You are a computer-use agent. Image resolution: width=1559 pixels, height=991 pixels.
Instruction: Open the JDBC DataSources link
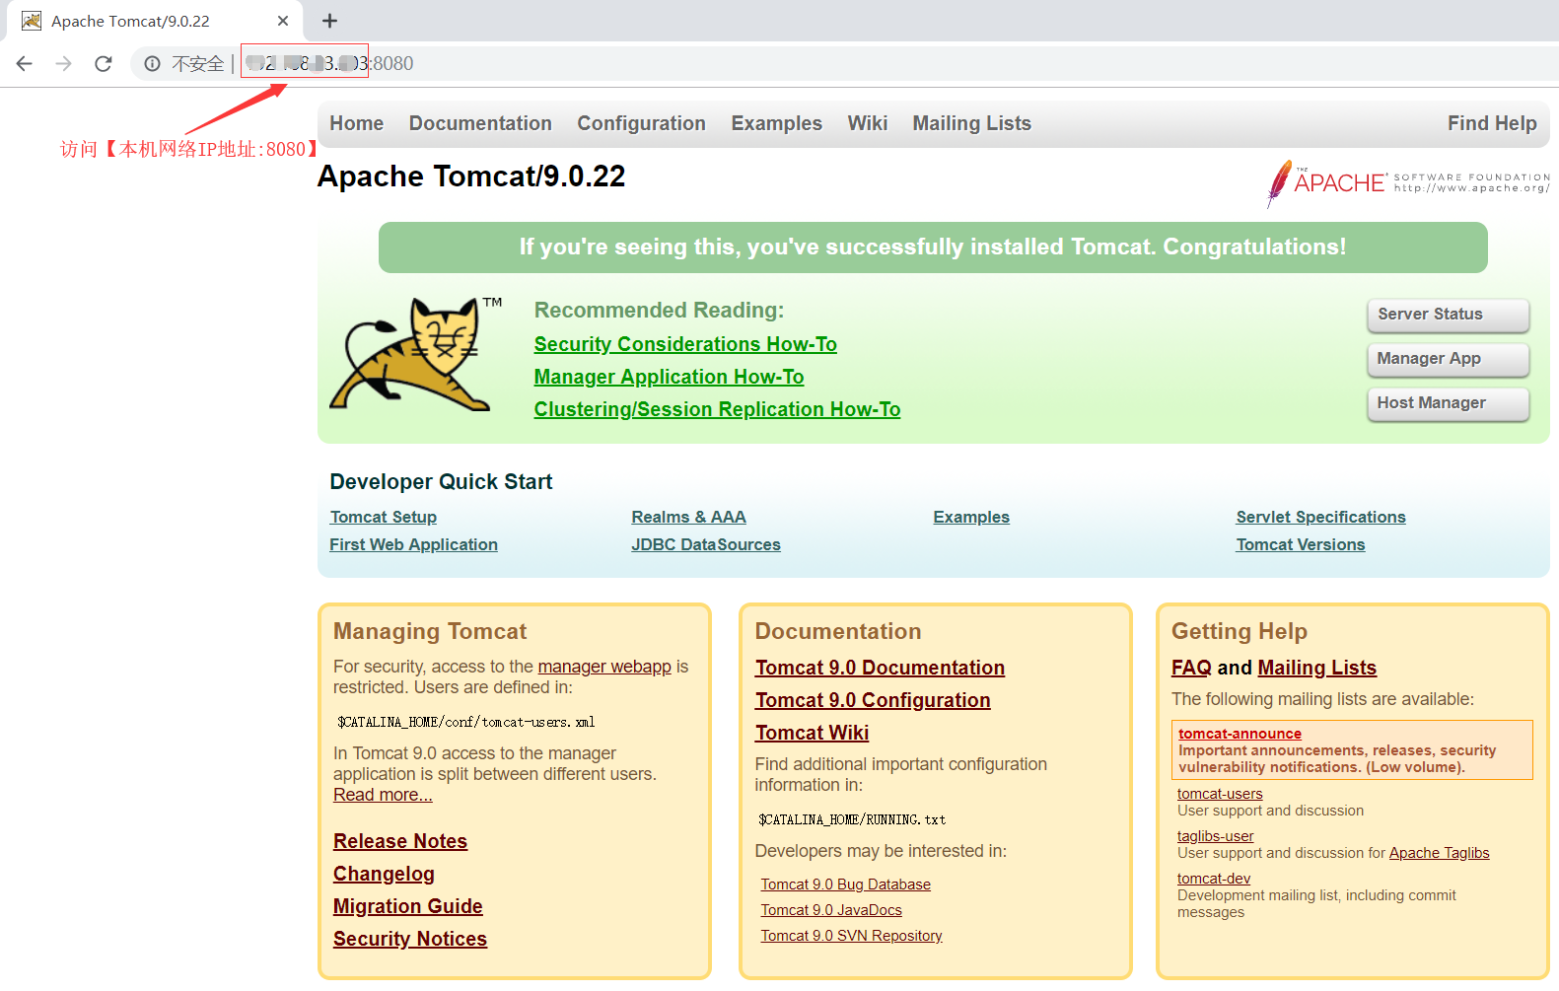click(706, 544)
